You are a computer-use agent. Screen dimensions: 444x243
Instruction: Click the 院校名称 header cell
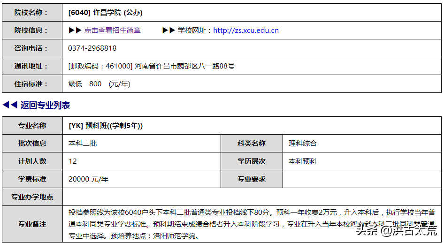click(32, 13)
